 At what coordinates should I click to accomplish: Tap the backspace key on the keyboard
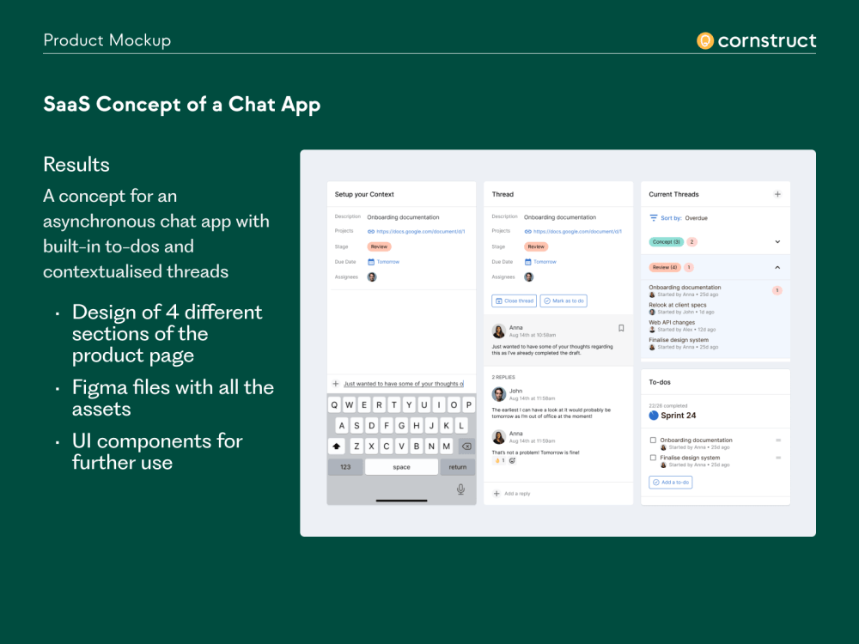pyautogui.click(x=466, y=447)
